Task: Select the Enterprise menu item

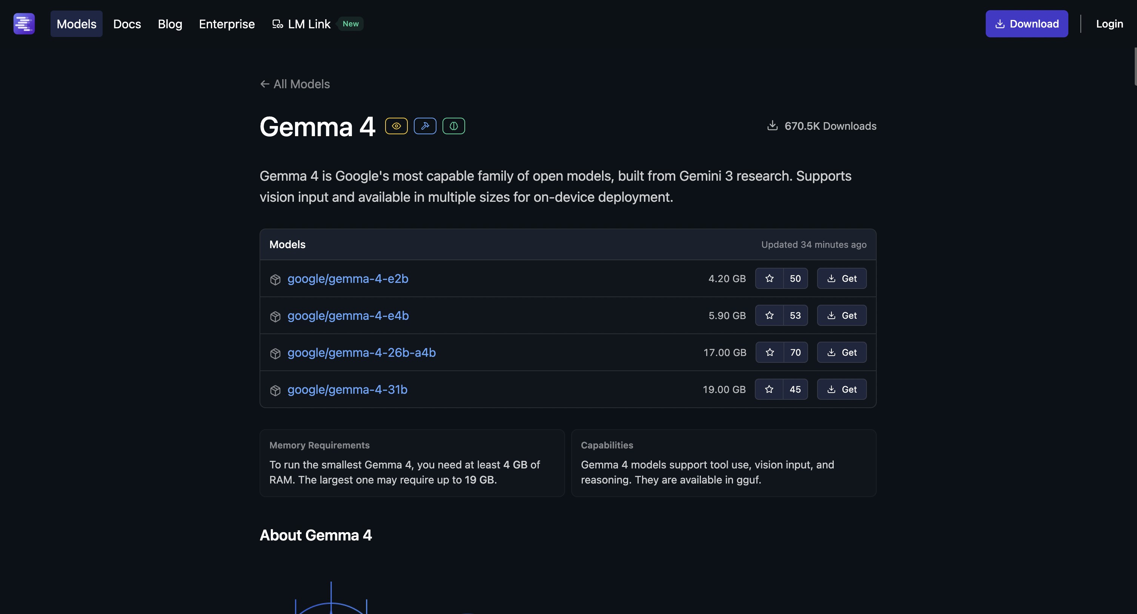Action: point(226,23)
